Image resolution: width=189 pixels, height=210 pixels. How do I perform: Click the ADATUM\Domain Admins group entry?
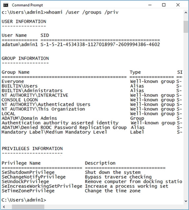pyautogui.click(x=29, y=118)
